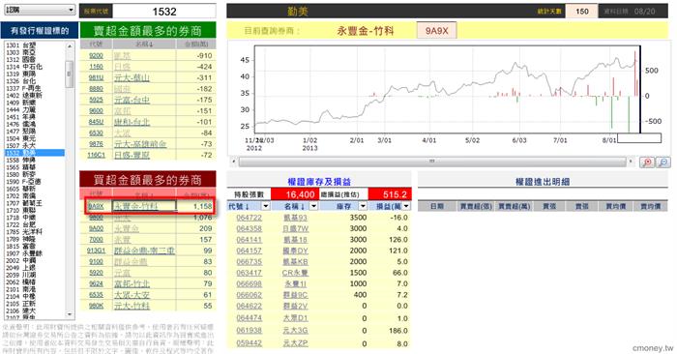Screen dimensions: 677x354
Task: Select stock 2101 南港 in the list
Action: (20, 289)
